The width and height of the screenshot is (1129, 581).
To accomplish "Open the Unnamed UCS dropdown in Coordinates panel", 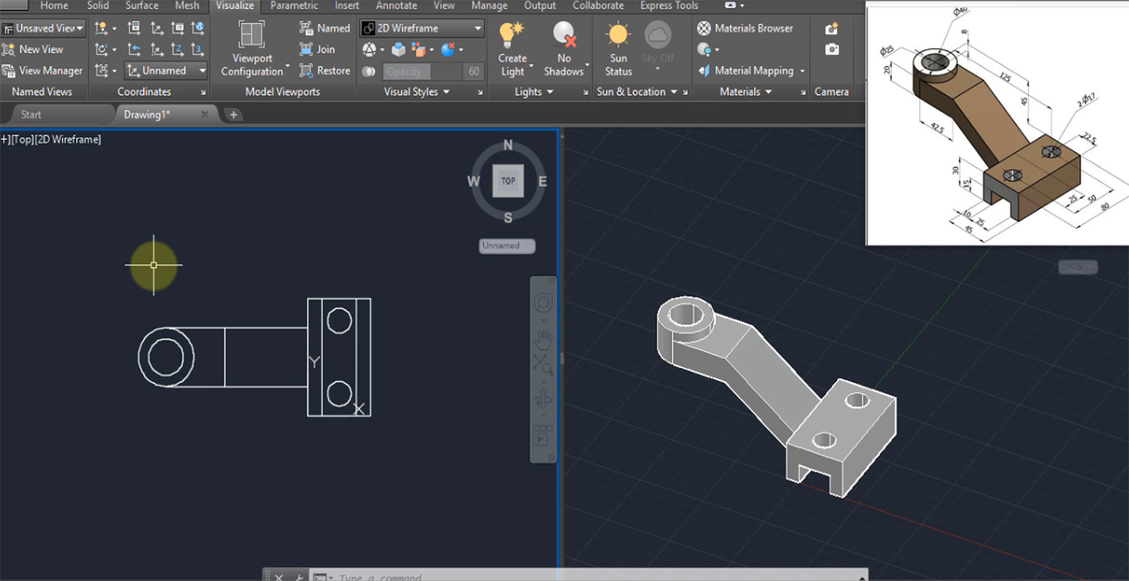I will click(x=166, y=71).
